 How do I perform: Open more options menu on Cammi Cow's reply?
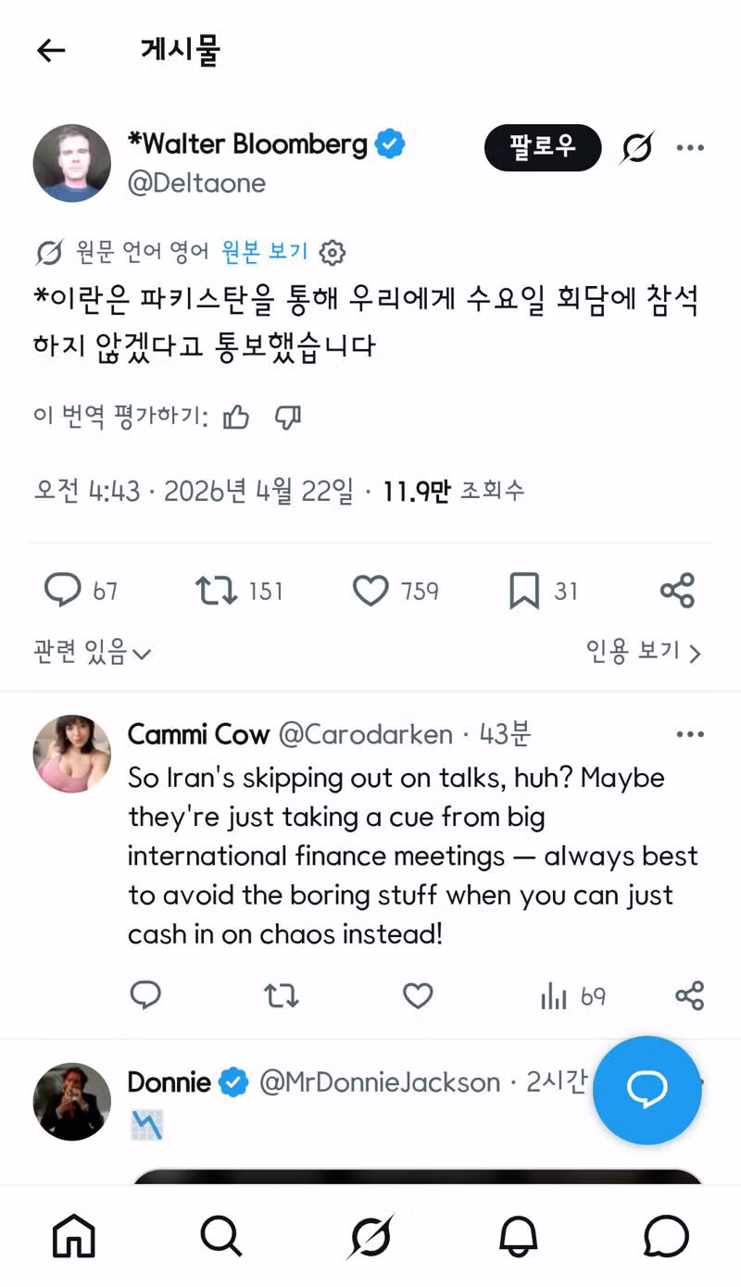690,733
